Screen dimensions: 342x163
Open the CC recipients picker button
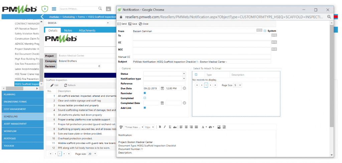click(x=274, y=42)
